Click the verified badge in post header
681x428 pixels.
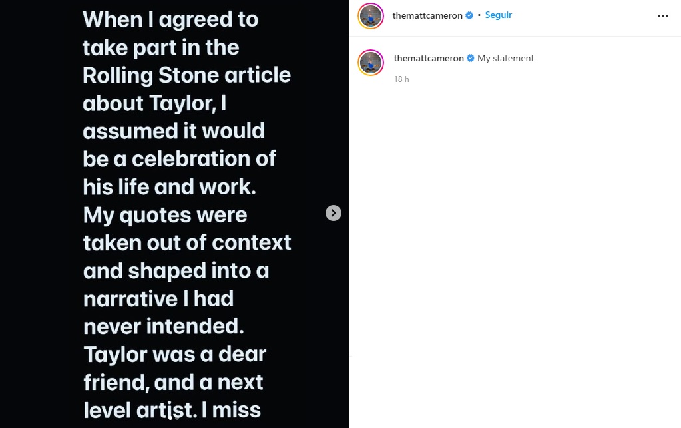point(469,15)
